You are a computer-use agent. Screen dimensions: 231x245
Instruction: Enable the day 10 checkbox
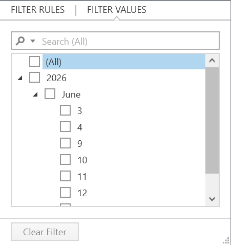click(65, 160)
